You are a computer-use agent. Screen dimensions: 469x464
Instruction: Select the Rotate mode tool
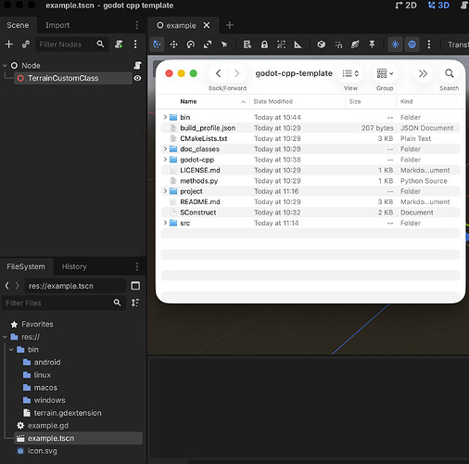[191, 45]
